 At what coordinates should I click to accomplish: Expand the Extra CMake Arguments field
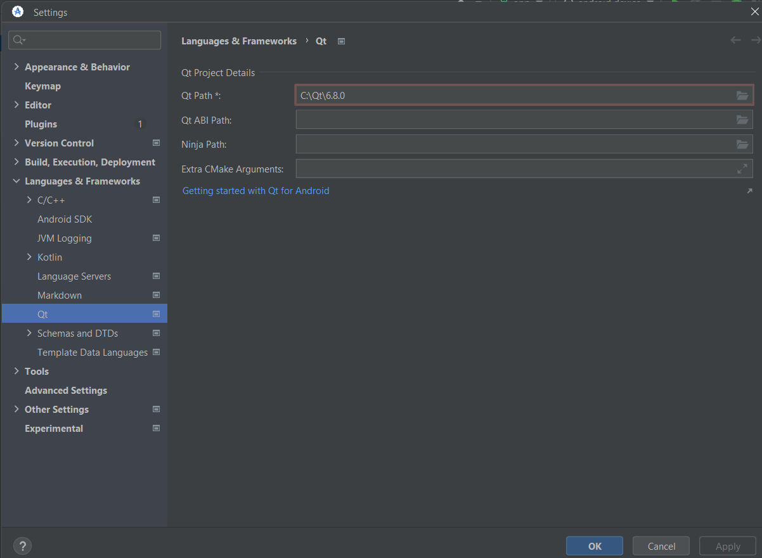(742, 169)
